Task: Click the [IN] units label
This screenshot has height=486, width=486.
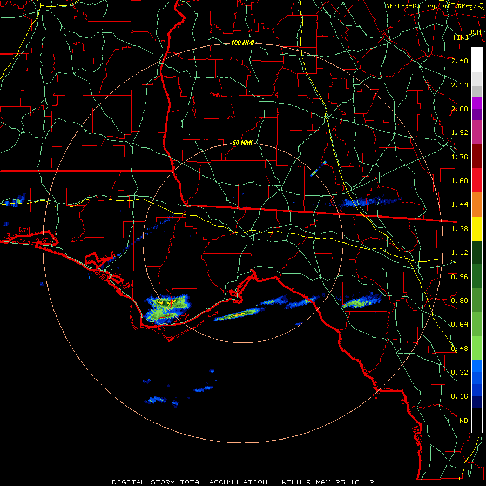Action: tap(461, 38)
